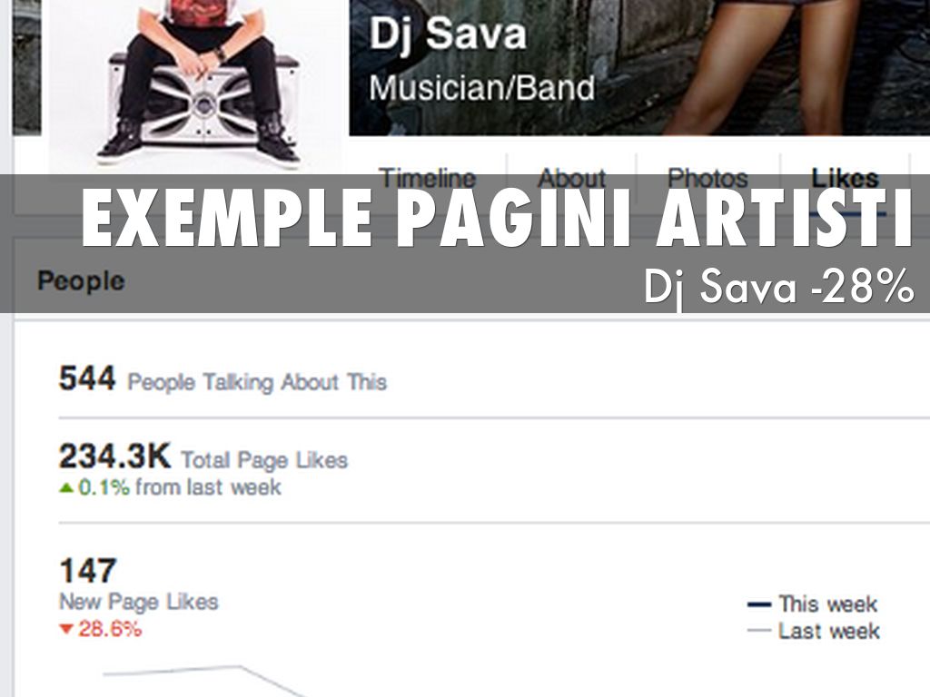The height and width of the screenshot is (697, 930).
Task: Select the Likes tab
Action: coord(845,178)
